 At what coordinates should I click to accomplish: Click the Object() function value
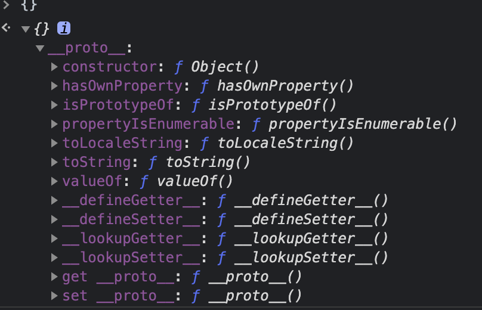click(225, 67)
